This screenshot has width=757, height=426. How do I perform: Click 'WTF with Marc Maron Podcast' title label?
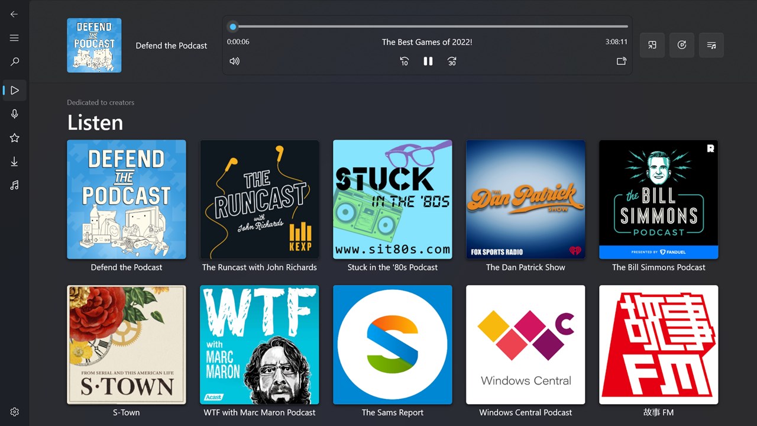[260, 412]
